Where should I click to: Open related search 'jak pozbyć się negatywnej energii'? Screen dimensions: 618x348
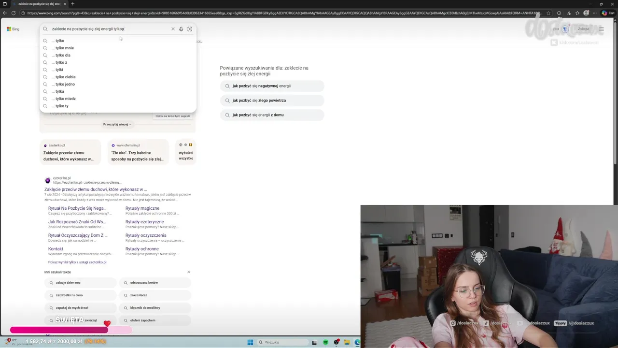[272, 86]
